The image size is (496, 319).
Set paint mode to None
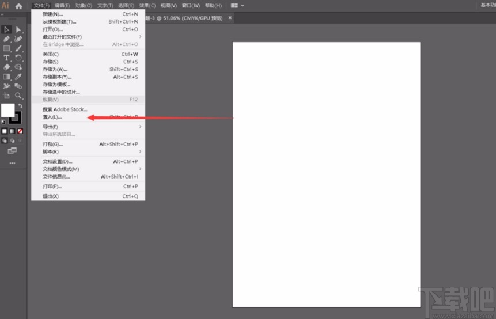pos(20,131)
